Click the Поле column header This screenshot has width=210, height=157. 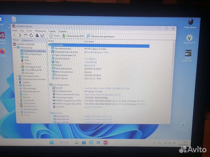51,41
